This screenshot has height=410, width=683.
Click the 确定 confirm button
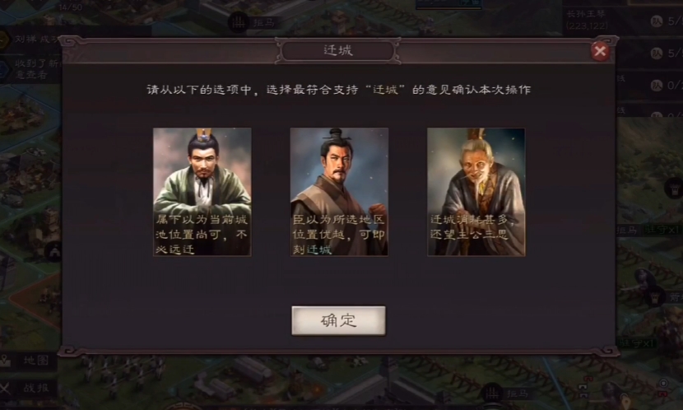pyautogui.click(x=338, y=321)
